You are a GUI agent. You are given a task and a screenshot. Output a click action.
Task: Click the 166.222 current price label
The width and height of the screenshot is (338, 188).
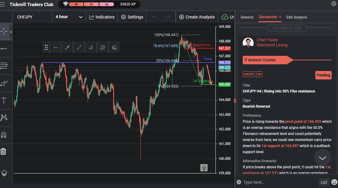pyautogui.click(x=225, y=67)
